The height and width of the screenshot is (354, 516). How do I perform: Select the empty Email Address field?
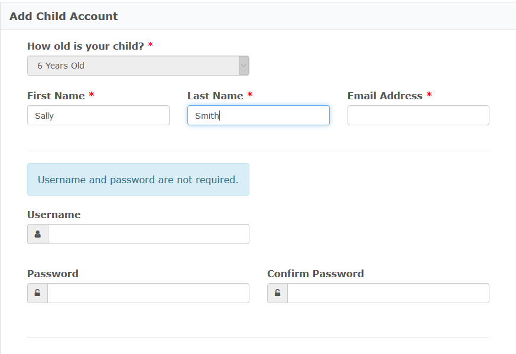click(x=418, y=115)
